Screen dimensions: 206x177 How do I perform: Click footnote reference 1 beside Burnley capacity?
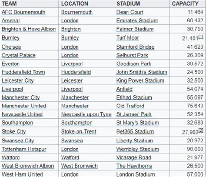(201, 37)
